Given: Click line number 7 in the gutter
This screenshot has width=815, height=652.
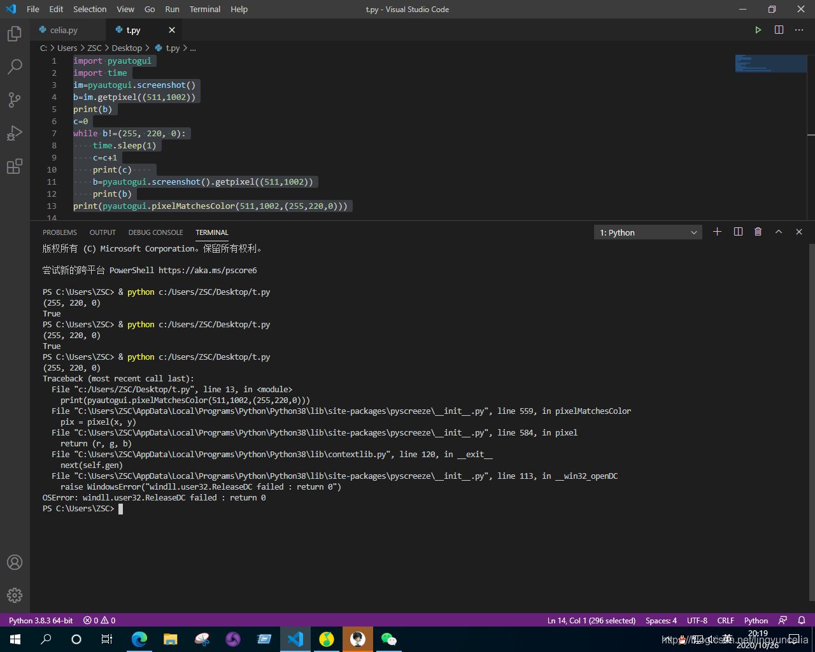Looking at the screenshot, I should point(54,133).
